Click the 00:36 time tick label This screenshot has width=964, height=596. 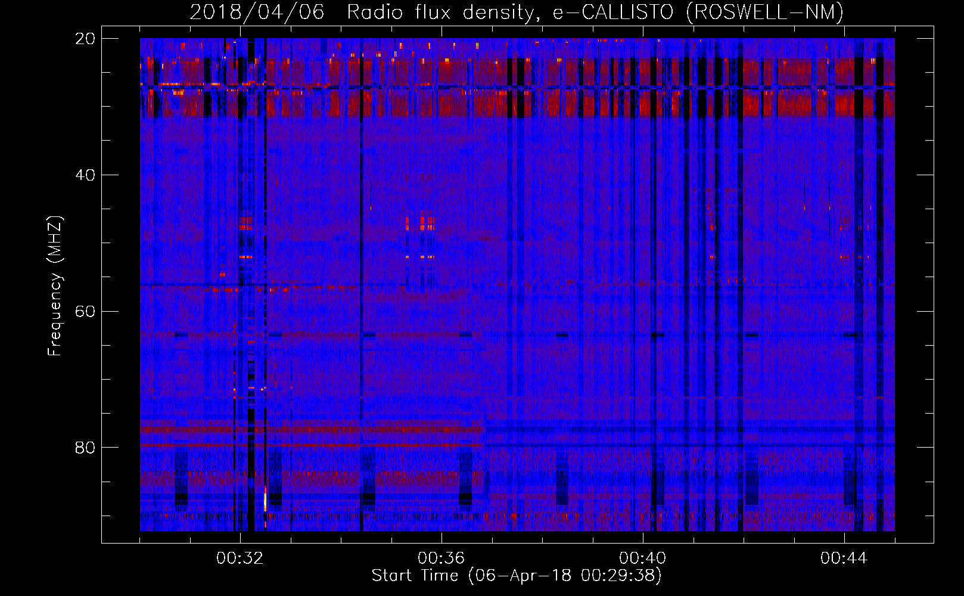[441, 558]
